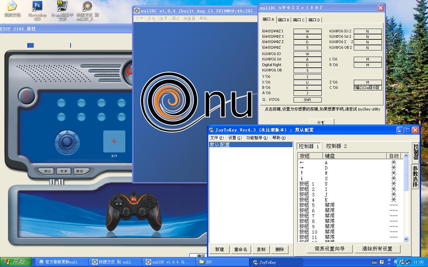Click the M key box in the R row
The height and width of the screenshot is (267, 428).
(367, 65)
